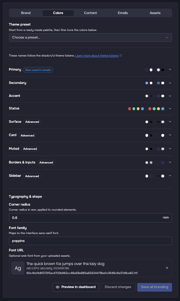Open the Choose a preset dropdown
This screenshot has height=301, width=180.
point(91,37)
